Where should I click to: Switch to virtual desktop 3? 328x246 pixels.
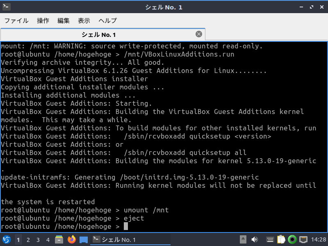point(38,240)
